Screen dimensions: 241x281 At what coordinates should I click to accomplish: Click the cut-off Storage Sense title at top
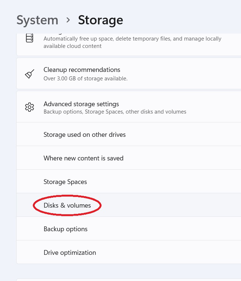pyautogui.click(x=53, y=34)
